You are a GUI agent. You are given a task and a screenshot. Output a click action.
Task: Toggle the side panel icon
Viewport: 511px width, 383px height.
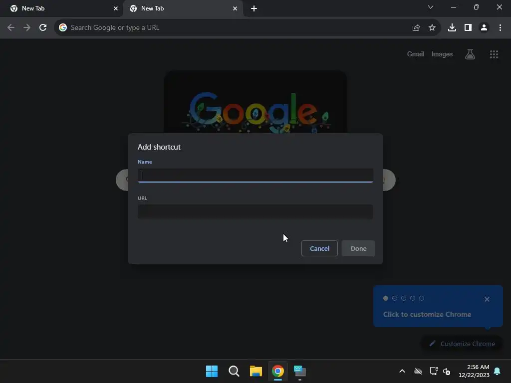click(x=468, y=28)
